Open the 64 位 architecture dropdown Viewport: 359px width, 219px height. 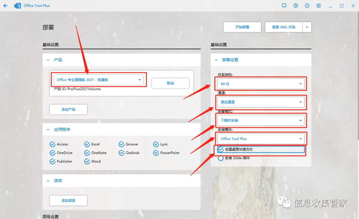(261, 84)
